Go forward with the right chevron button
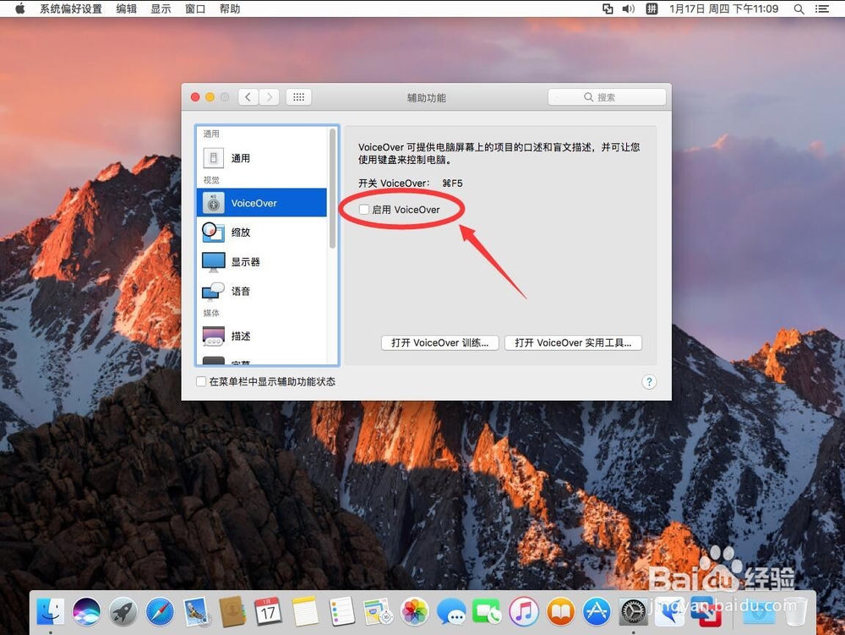The image size is (845, 635). (x=269, y=97)
